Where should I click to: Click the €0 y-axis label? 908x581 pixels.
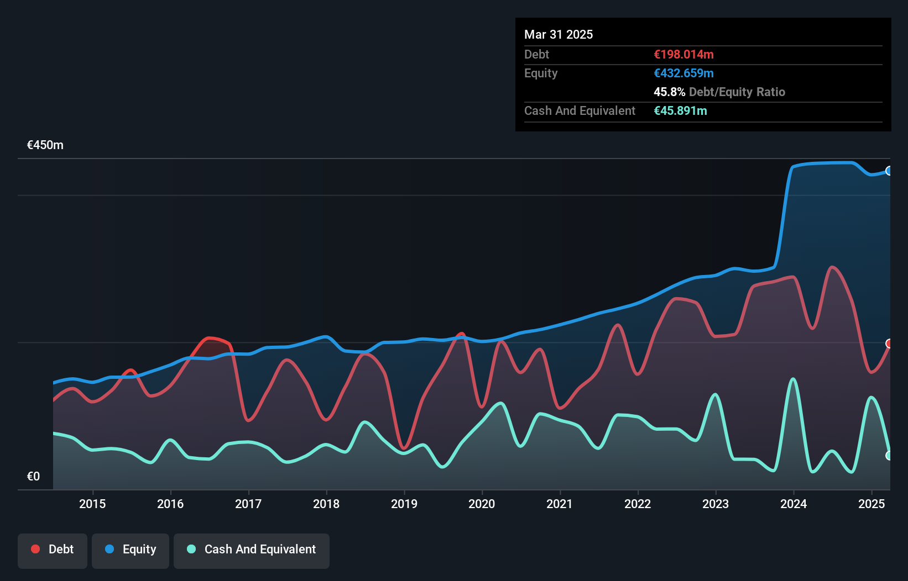tap(33, 476)
